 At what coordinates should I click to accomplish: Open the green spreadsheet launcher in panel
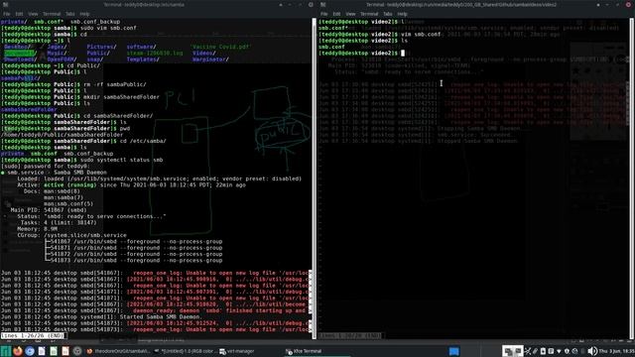tap(54, 351)
